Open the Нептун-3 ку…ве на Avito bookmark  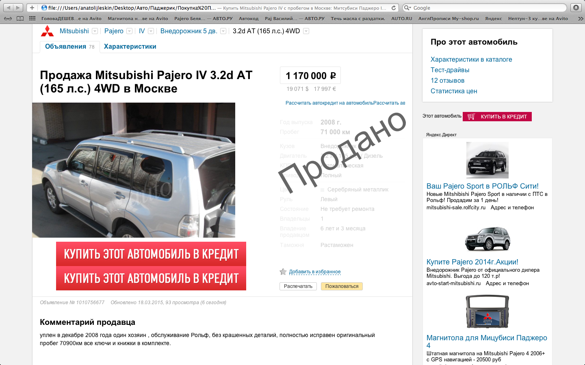click(x=538, y=19)
